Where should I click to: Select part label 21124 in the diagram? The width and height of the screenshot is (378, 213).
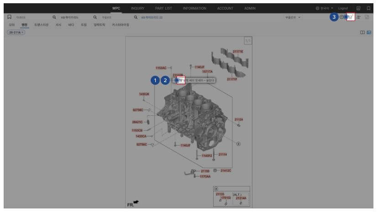[239, 119]
